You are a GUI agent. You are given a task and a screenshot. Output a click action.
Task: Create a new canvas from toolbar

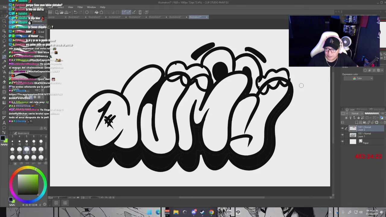[57, 12]
